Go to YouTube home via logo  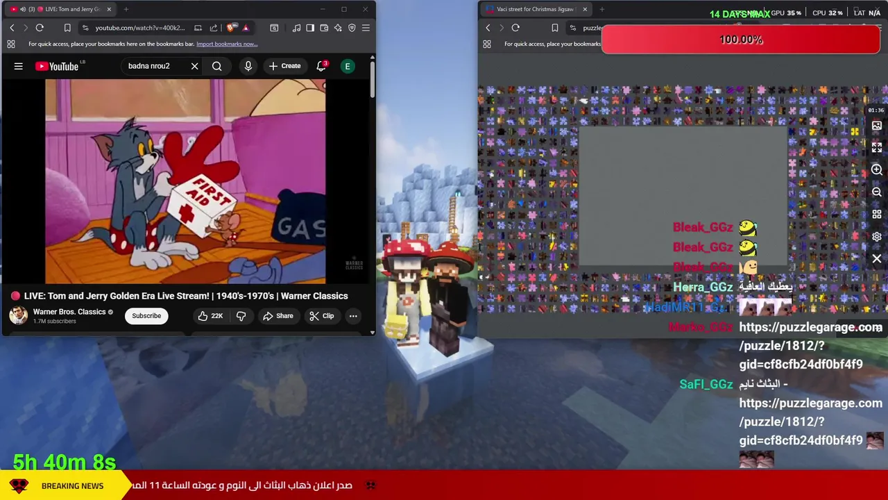(57, 67)
